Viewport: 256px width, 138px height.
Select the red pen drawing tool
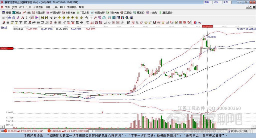3,23
